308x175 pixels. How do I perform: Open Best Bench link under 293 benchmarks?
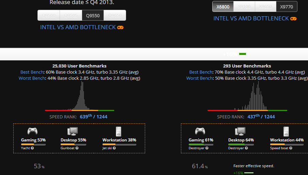coord(201,72)
